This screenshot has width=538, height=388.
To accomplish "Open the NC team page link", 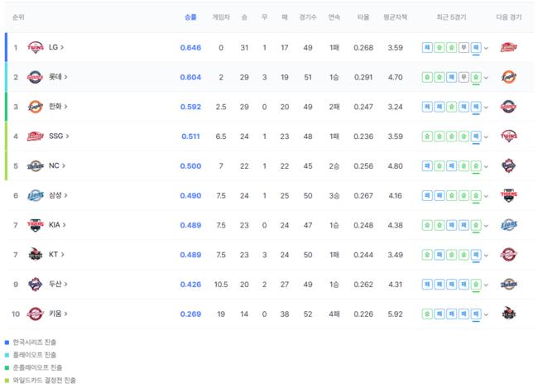I will click(x=57, y=165).
